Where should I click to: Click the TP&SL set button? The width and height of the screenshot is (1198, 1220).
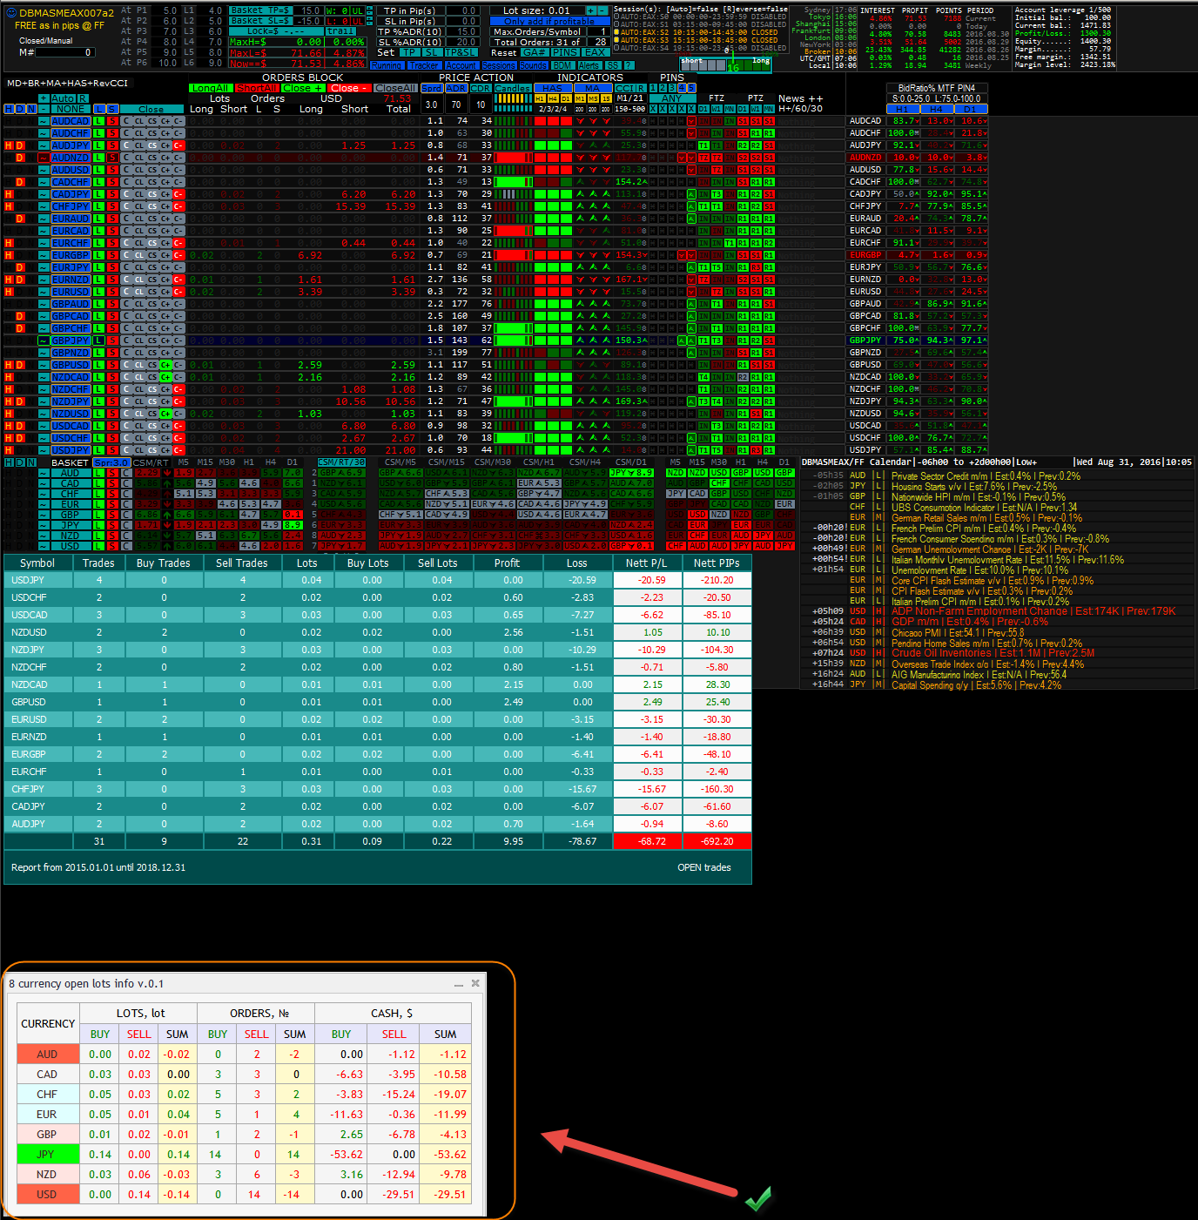tap(461, 52)
